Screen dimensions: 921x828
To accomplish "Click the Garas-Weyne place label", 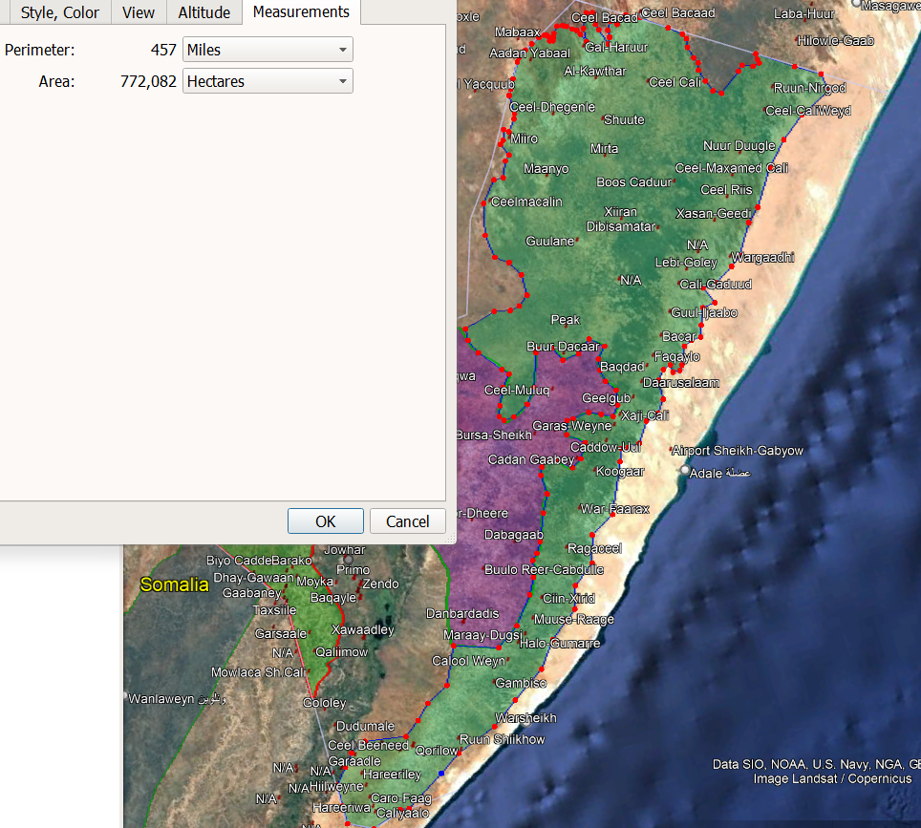I will coord(571,426).
